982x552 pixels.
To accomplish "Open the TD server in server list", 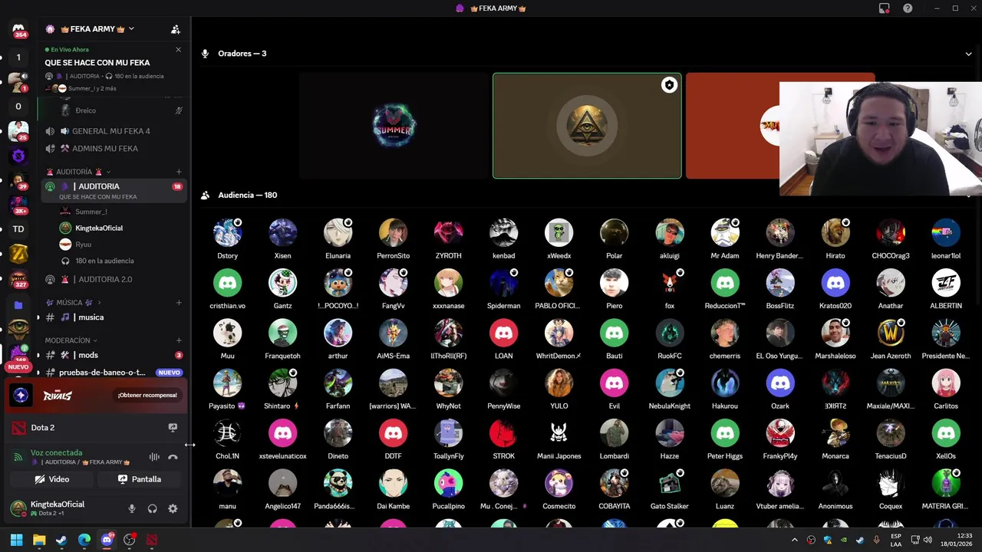I will click(x=18, y=229).
